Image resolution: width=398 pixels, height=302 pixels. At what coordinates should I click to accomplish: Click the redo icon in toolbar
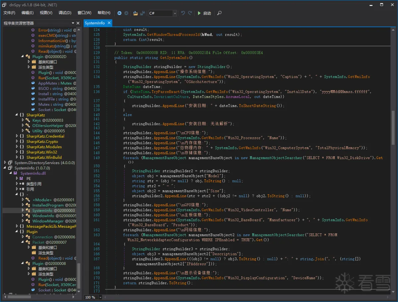point(190,13)
